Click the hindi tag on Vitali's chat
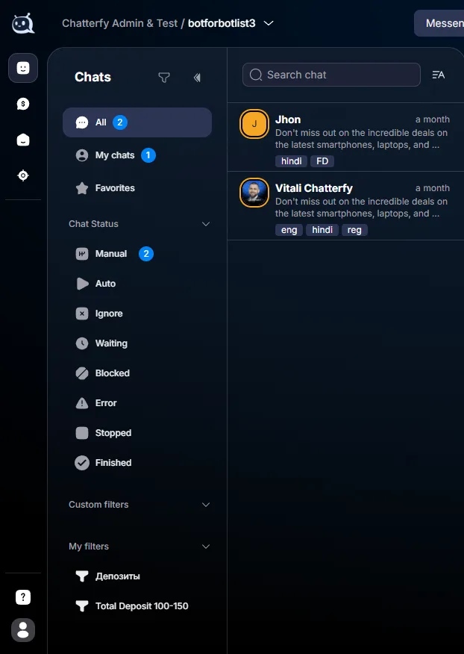464x654 pixels. (x=322, y=230)
